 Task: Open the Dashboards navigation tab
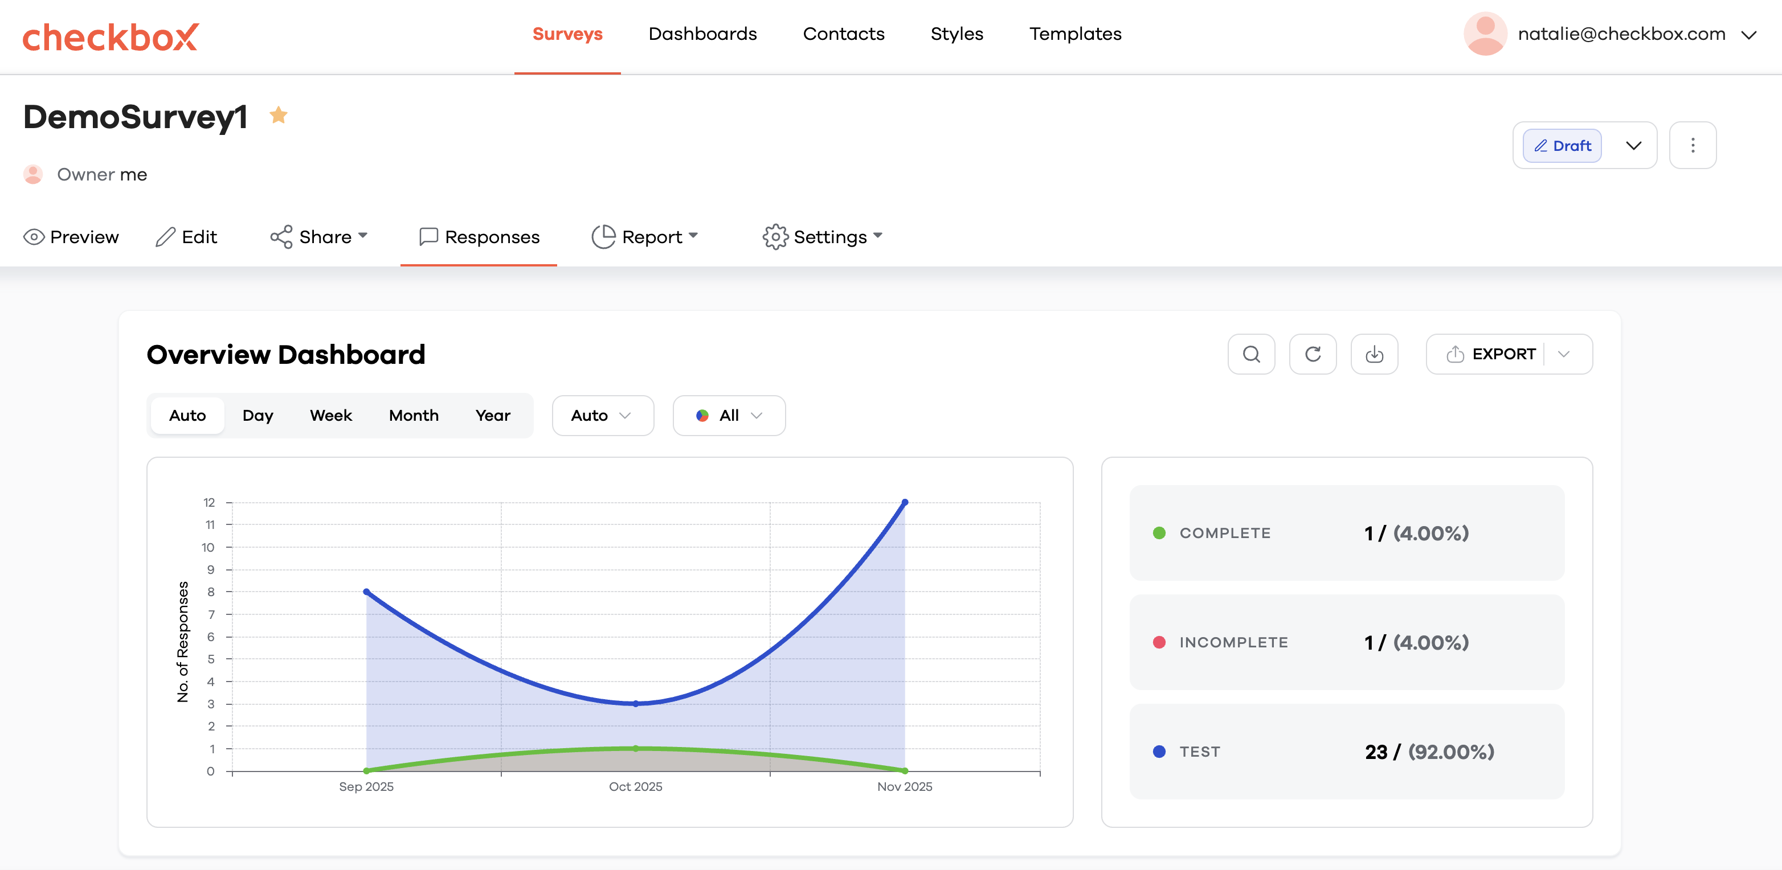[702, 34]
